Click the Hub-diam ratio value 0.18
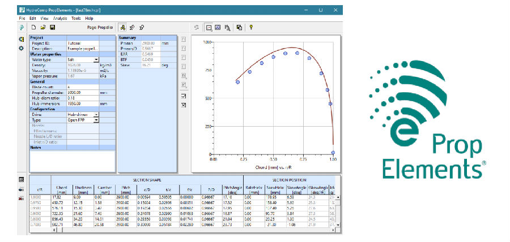 click(83, 98)
